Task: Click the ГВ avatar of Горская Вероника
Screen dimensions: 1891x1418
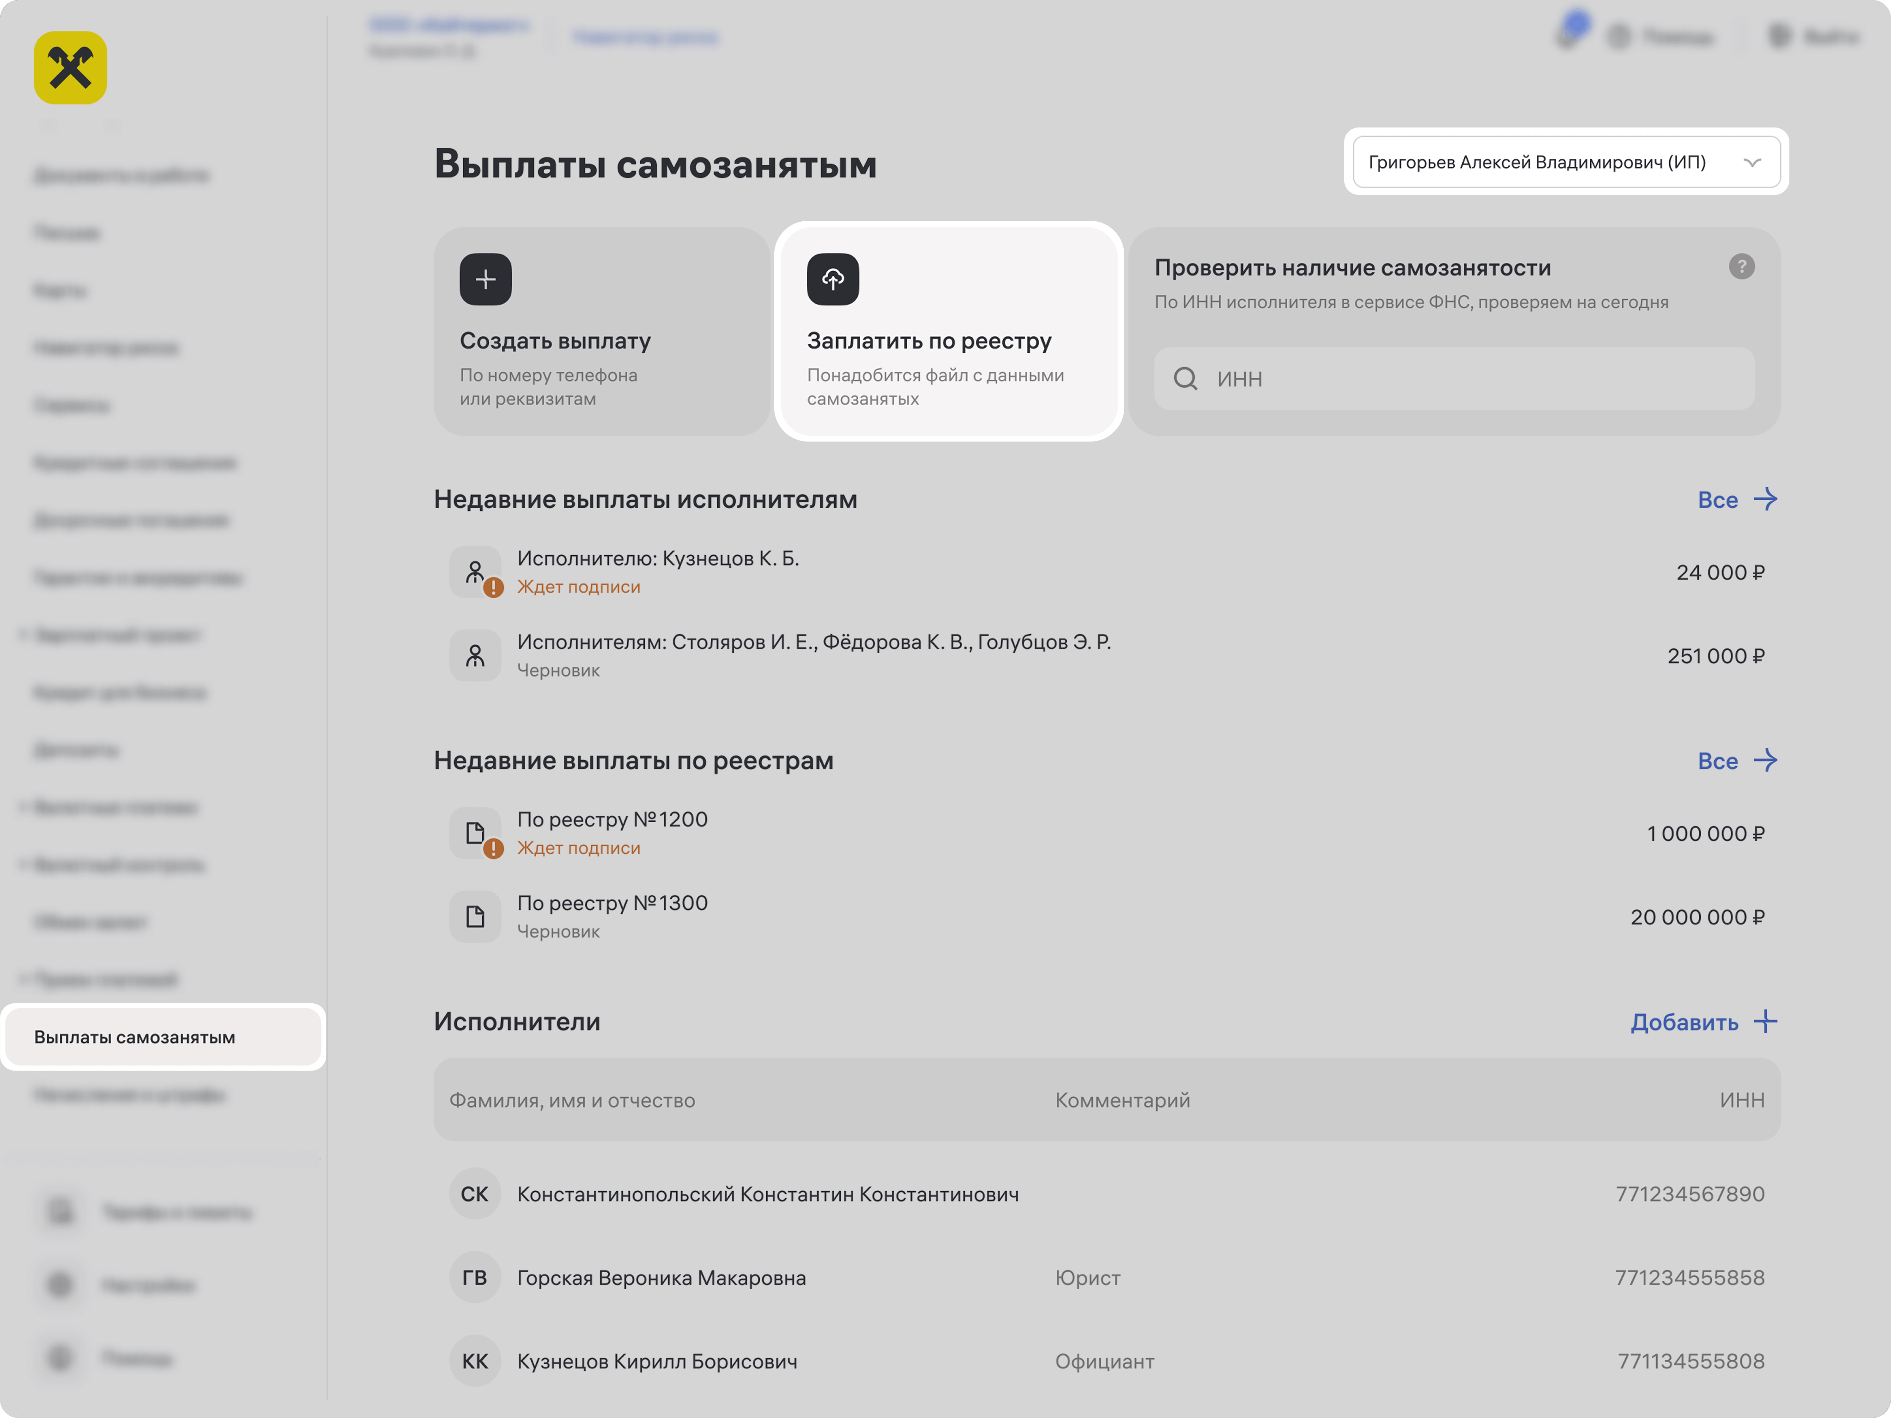Action: coord(474,1278)
